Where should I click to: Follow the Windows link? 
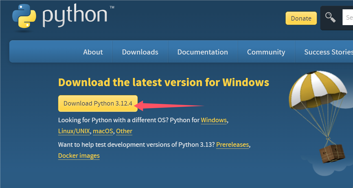[x=214, y=120]
